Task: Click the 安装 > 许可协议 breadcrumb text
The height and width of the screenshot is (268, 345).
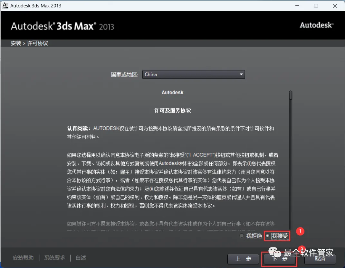Action: pos(29,43)
